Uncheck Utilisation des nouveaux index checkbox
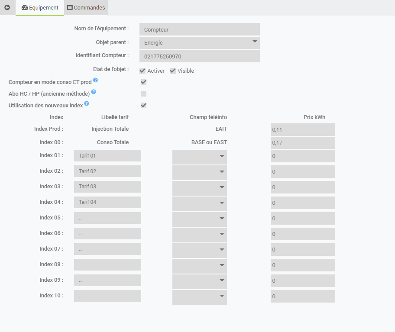The width and height of the screenshot is (395, 332). click(x=143, y=105)
